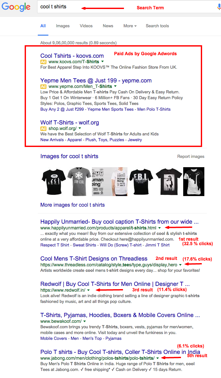Image resolution: width=221 pixels, height=378 pixels.
Task: Open the Will Do (Screw) T-shirt sitelink
Action: (x=121, y=245)
